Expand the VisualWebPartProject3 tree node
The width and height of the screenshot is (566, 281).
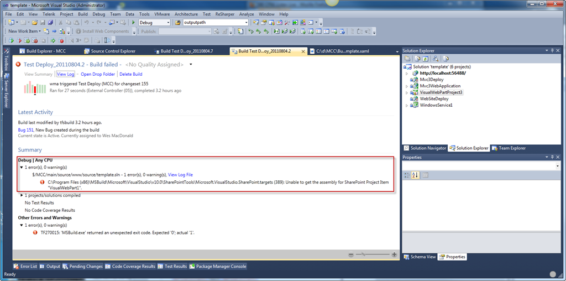point(407,92)
